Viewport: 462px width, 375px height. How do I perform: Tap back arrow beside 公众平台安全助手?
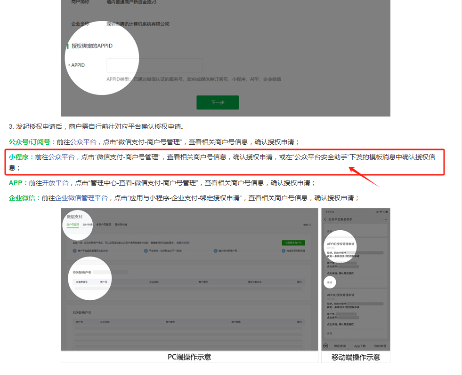(x=325, y=219)
